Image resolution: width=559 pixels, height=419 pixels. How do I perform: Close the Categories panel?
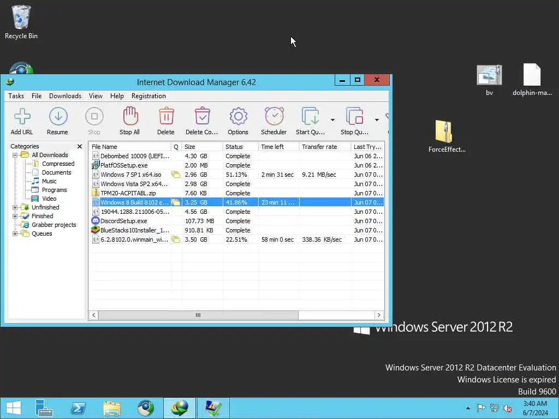click(80, 146)
